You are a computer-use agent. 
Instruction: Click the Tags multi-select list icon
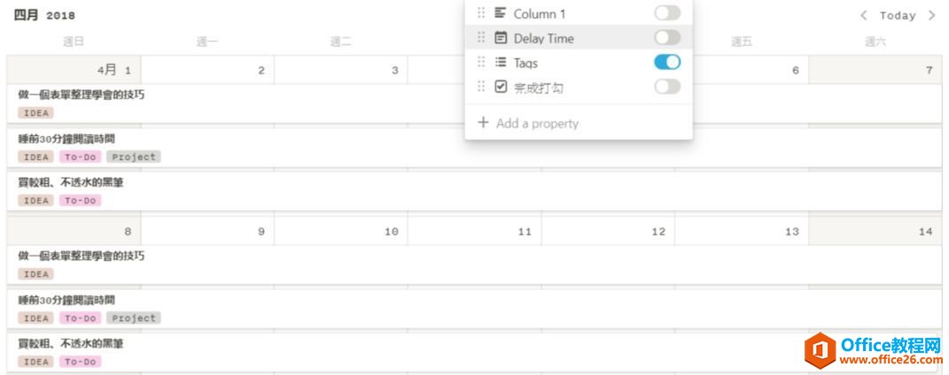pyautogui.click(x=501, y=63)
